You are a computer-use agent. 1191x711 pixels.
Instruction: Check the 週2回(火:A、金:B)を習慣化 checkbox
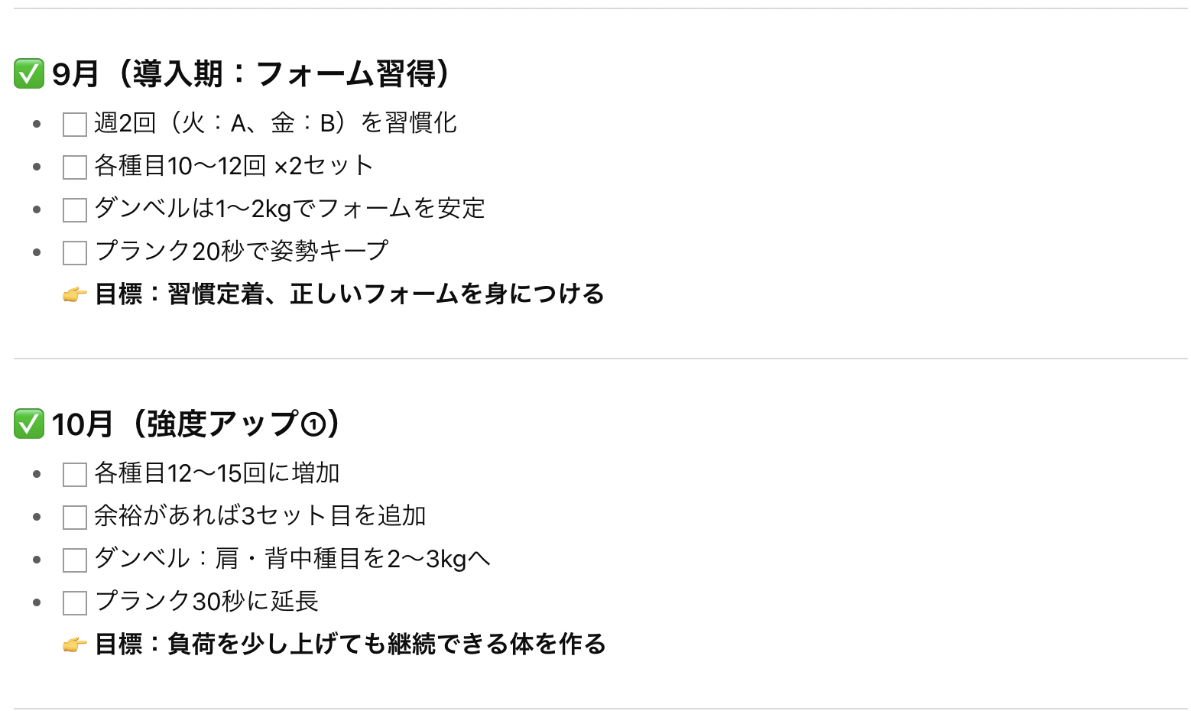tap(74, 125)
